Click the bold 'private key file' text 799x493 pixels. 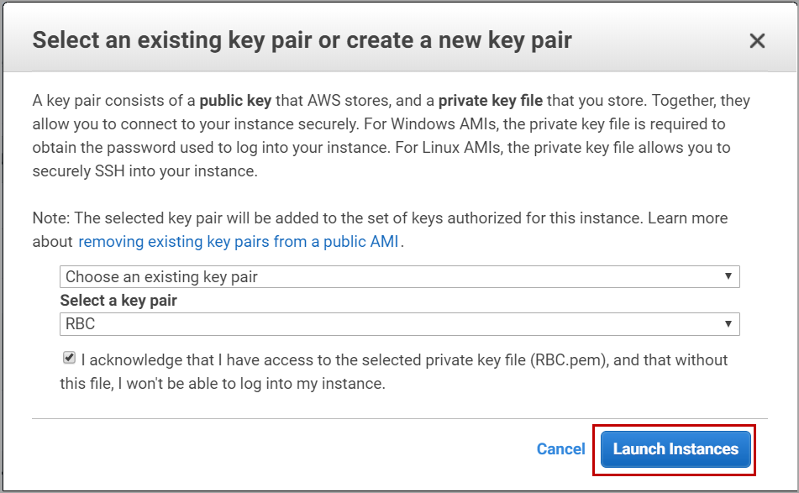coord(490,101)
